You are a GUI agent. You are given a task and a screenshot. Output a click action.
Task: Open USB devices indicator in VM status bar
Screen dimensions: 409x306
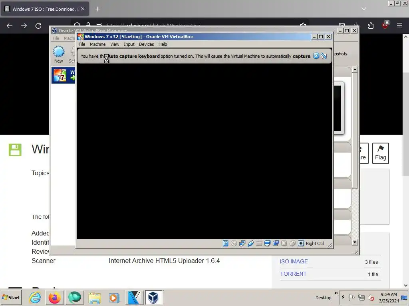(x=251, y=243)
